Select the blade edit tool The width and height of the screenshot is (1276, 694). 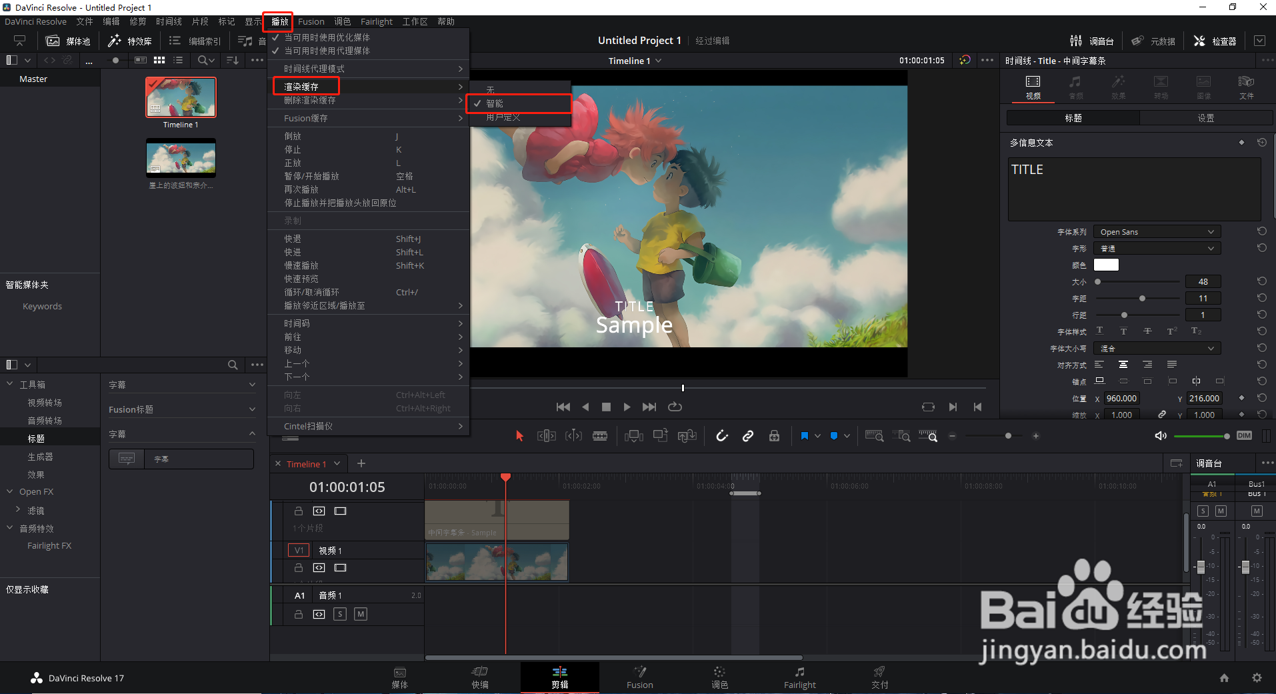(600, 436)
